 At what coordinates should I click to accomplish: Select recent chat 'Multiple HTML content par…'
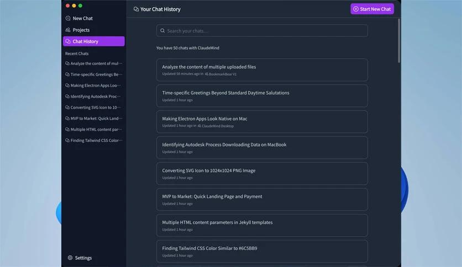click(x=94, y=129)
